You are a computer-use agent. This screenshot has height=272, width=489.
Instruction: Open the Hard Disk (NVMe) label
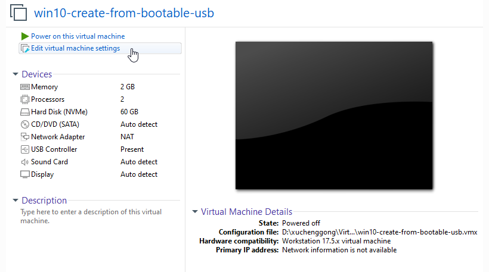[x=59, y=112]
